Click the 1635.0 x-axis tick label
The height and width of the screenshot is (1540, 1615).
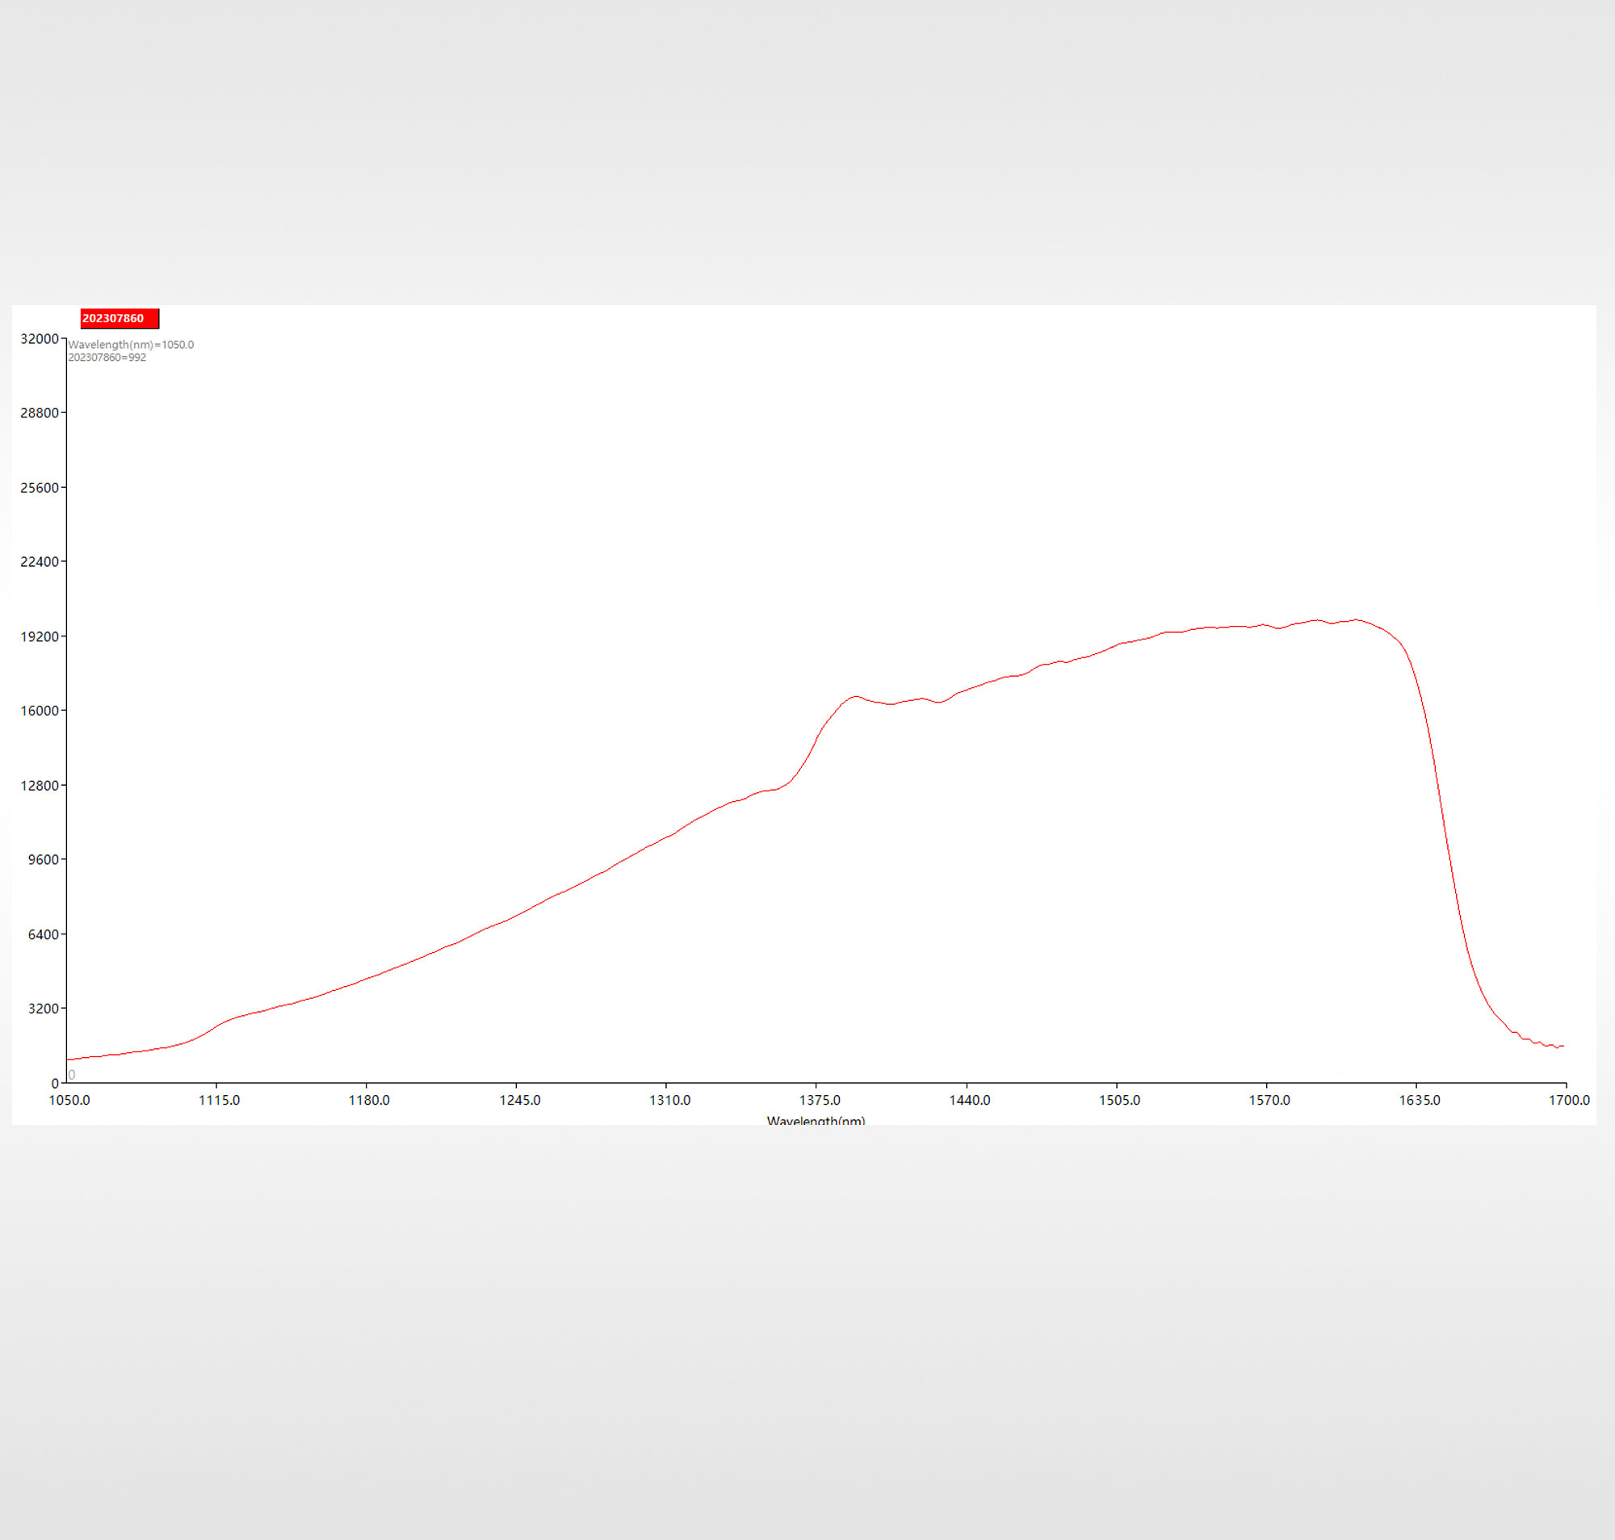click(1419, 1100)
